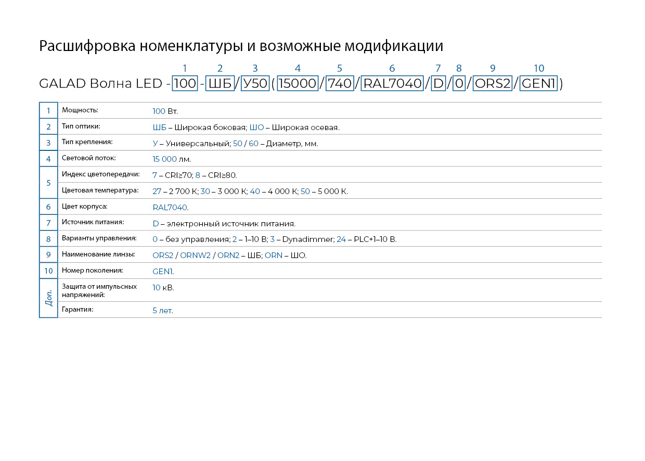Click the 'Тип оптики:' row label

(81, 126)
